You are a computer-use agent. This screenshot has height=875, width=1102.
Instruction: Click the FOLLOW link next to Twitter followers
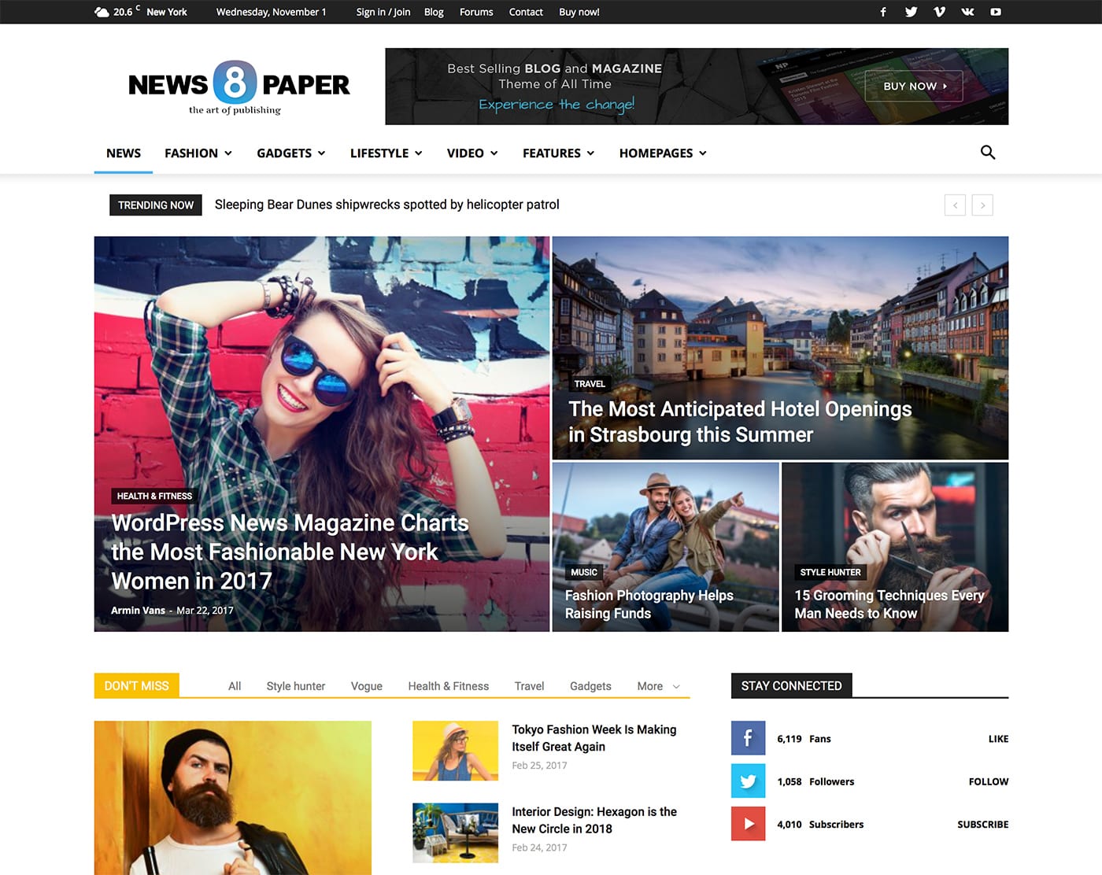[x=989, y=781]
